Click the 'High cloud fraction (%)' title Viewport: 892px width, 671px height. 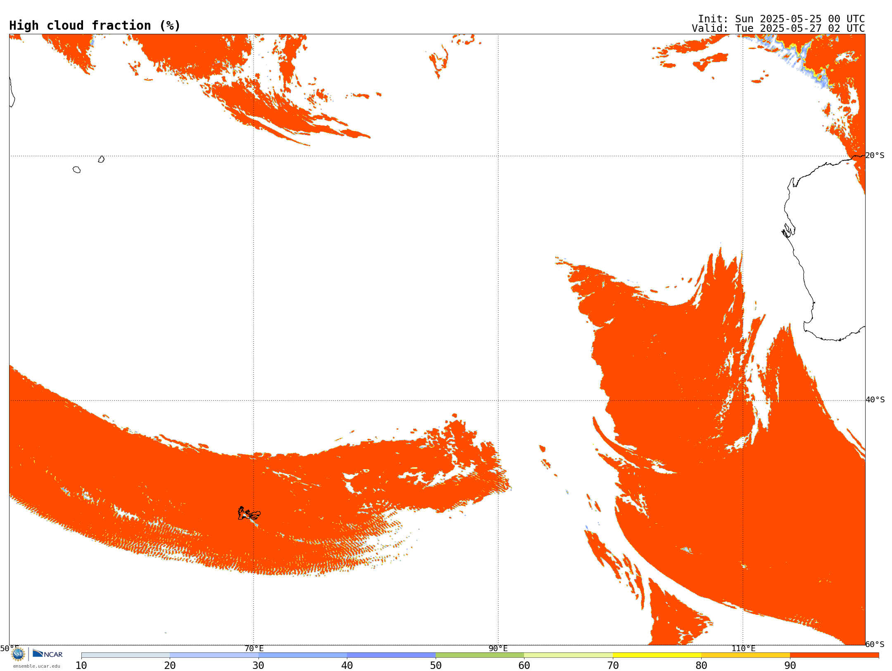click(x=95, y=26)
